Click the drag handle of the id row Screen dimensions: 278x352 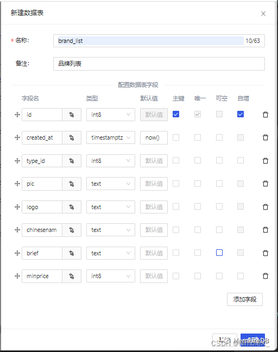click(x=17, y=115)
